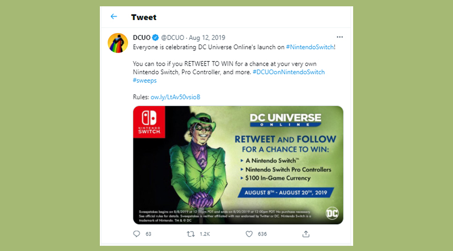The width and height of the screenshot is (453, 251).
Task: Click the reply speech bubble icon
Action: 137,234
